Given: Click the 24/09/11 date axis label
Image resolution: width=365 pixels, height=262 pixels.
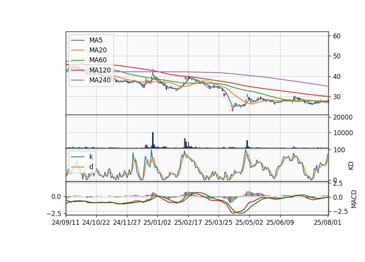Looking at the screenshot, I should click(x=66, y=223).
